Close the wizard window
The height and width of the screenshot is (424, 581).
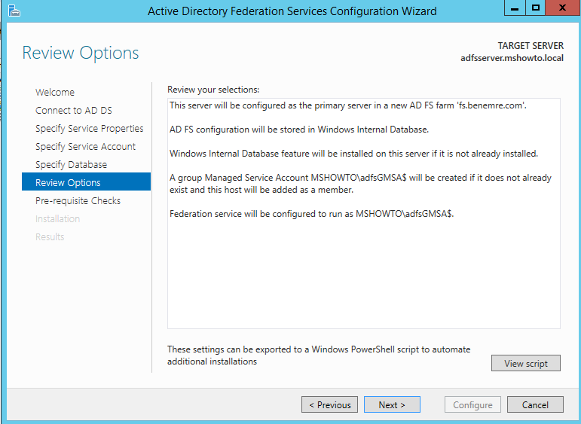(x=562, y=8)
